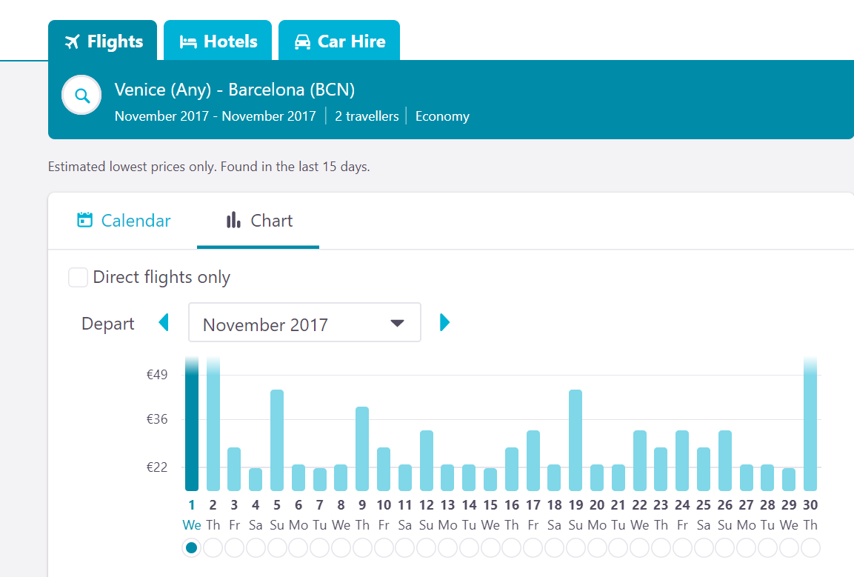Select the radio button under day 15
The image size is (854, 577).
tap(490, 547)
